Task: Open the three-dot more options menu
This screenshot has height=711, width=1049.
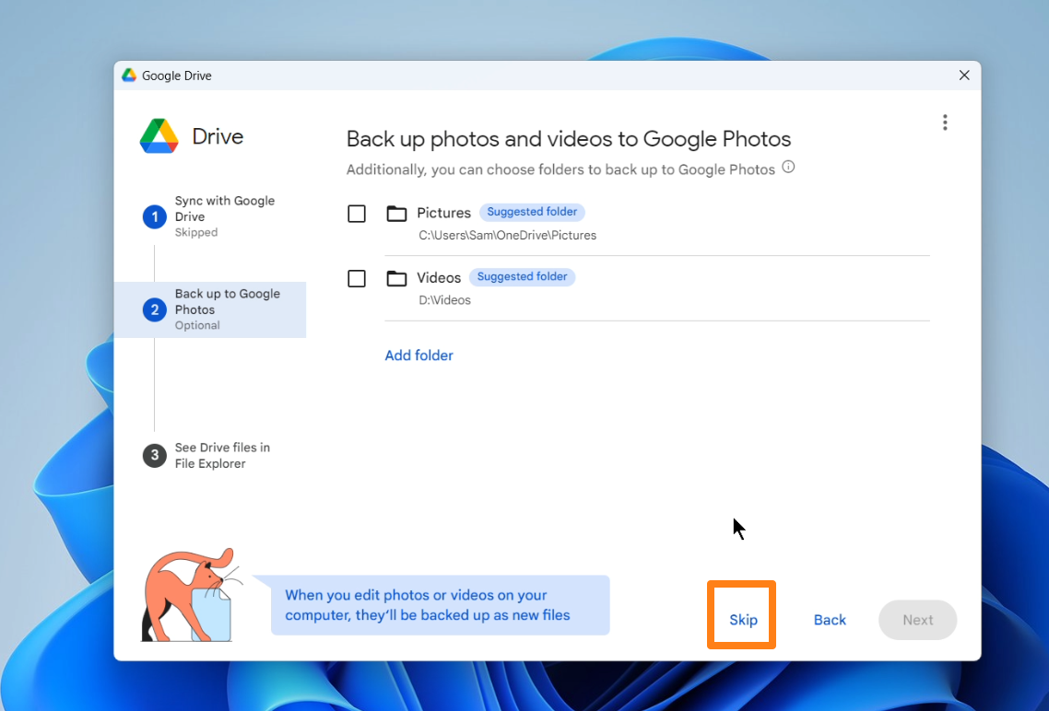Action: click(x=944, y=122)
